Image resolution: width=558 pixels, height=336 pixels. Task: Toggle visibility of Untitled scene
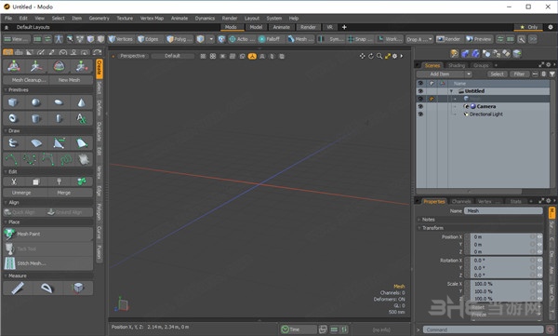point(420,91)
